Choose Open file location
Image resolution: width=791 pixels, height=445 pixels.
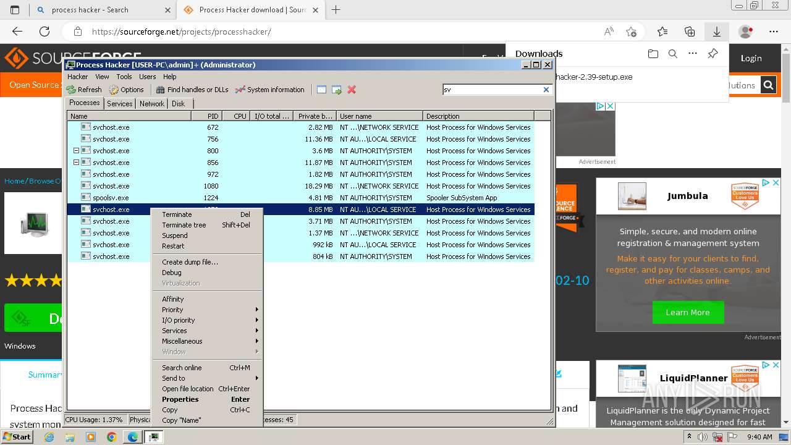pyautogui.click(x=207, y=389)
